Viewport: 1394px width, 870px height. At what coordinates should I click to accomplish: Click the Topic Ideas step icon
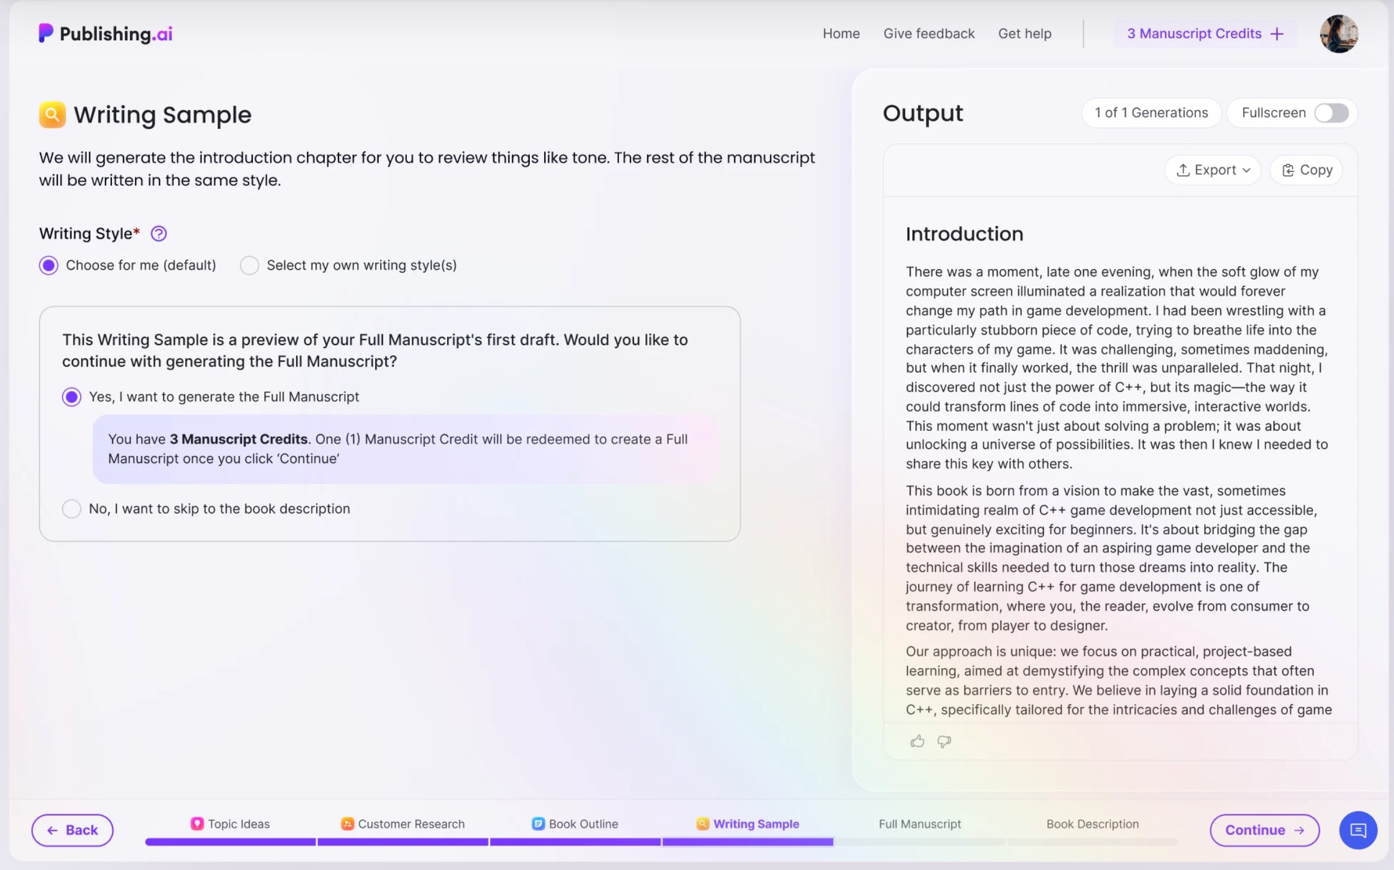click(x=197, y=823)
